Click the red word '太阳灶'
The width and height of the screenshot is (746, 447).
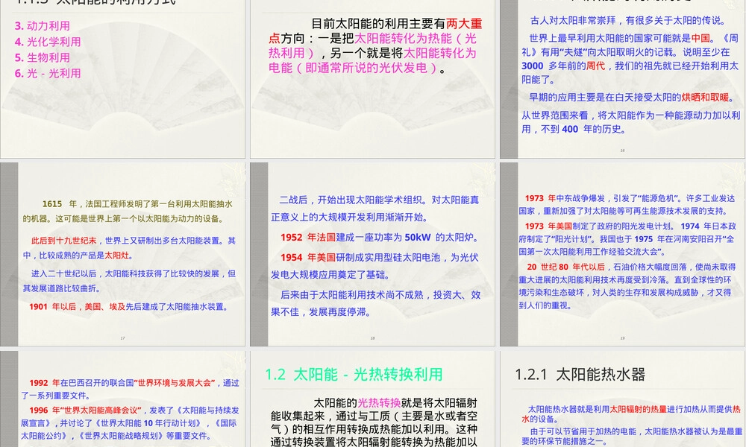point(116,255)
